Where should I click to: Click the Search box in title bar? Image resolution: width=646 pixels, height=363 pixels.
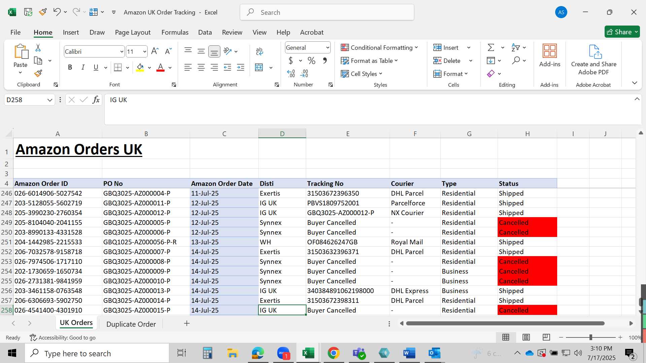[x=327, y=12]
